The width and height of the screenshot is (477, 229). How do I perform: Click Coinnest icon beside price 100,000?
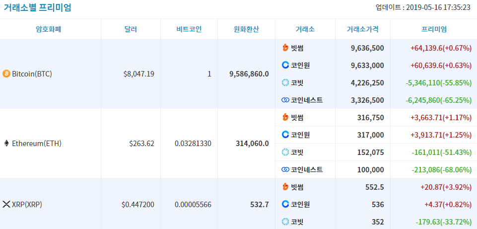pyautogui.click(x=285, y=169)
